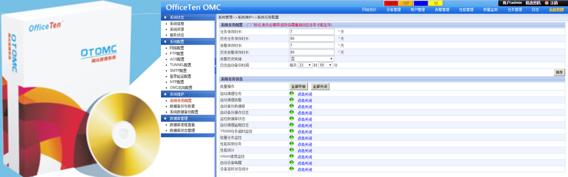Toggle off 自动清理告警 via 点击关闭

pos(305,100)
